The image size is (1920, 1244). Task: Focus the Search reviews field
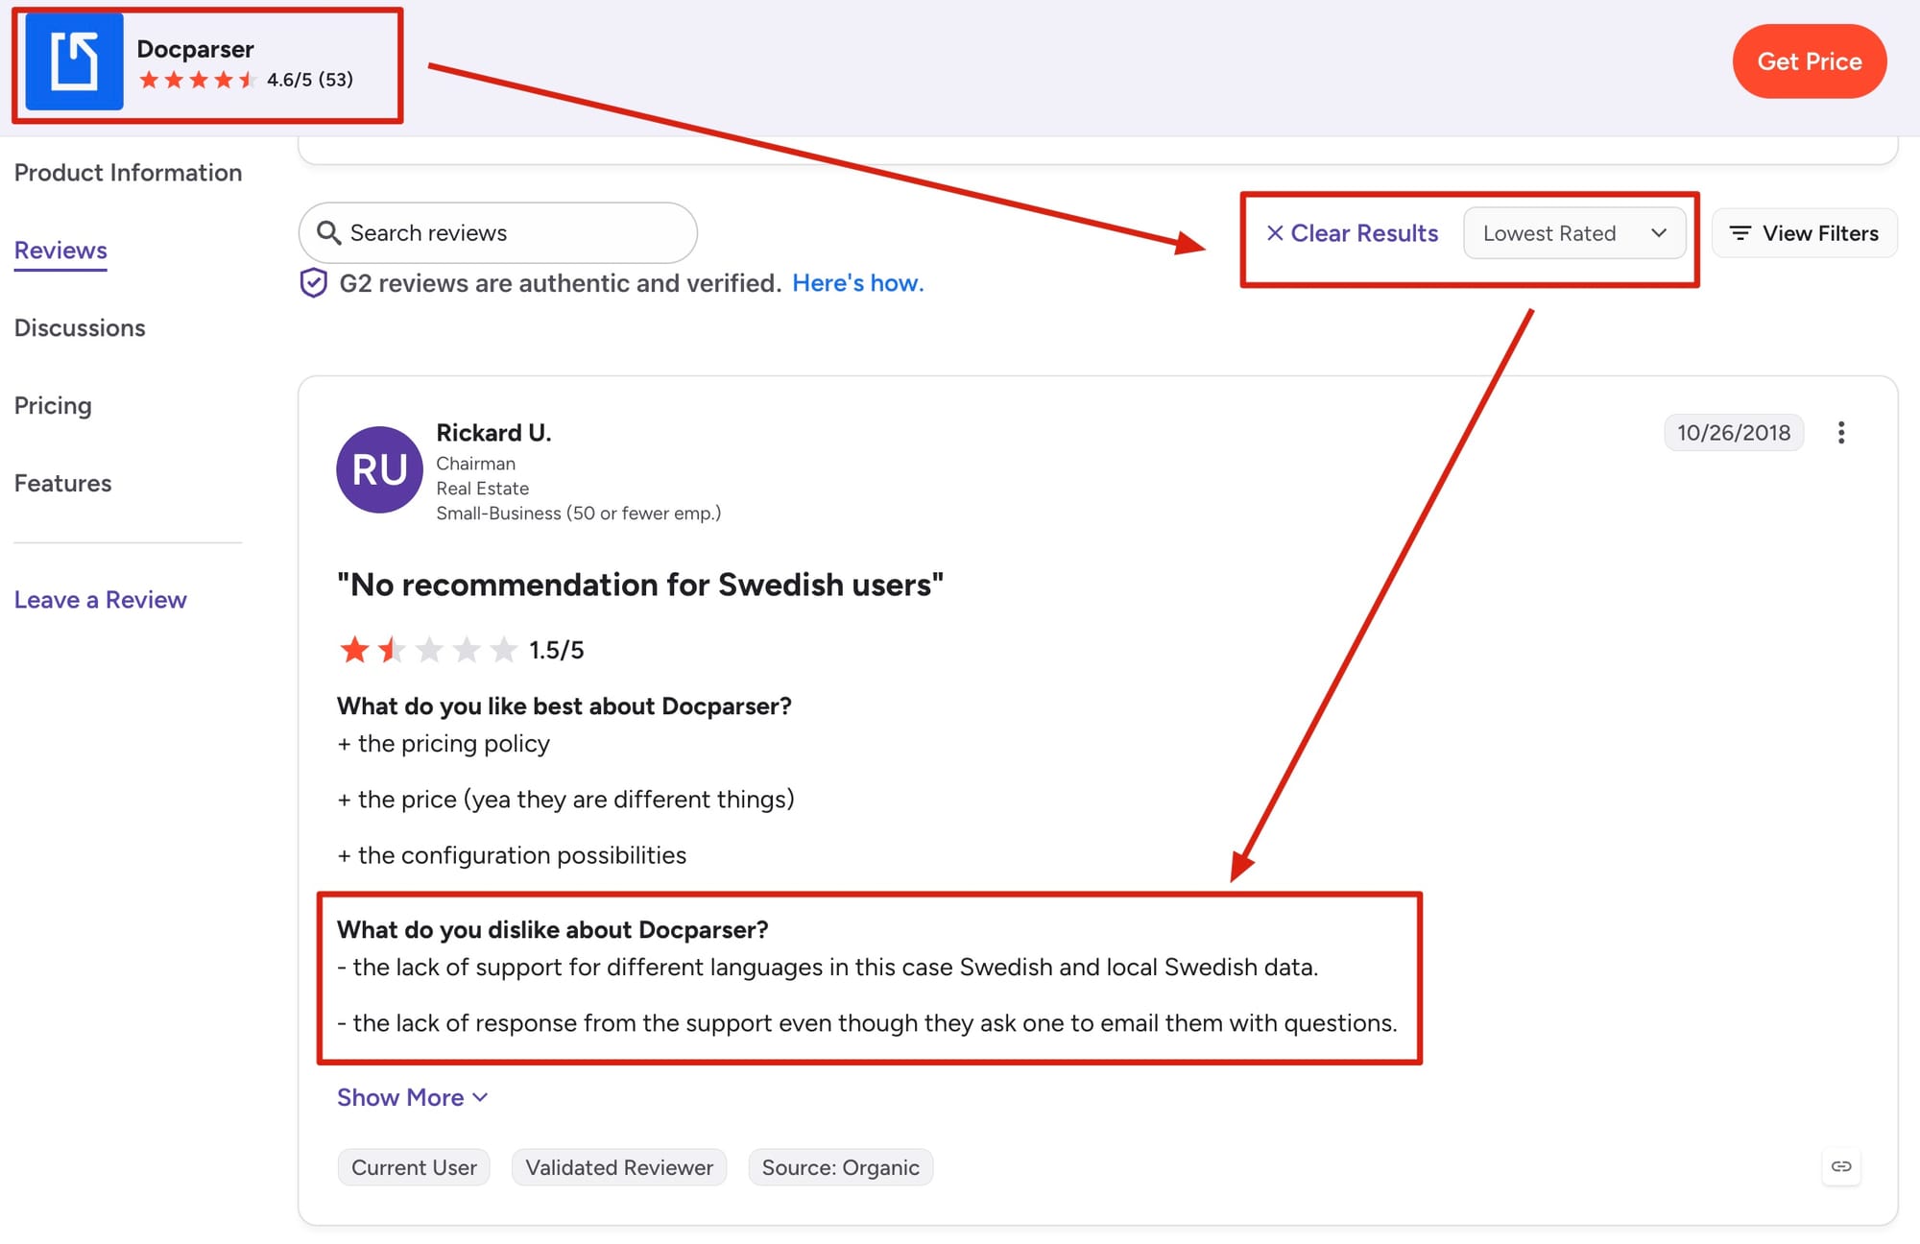(x=497, y=233)
